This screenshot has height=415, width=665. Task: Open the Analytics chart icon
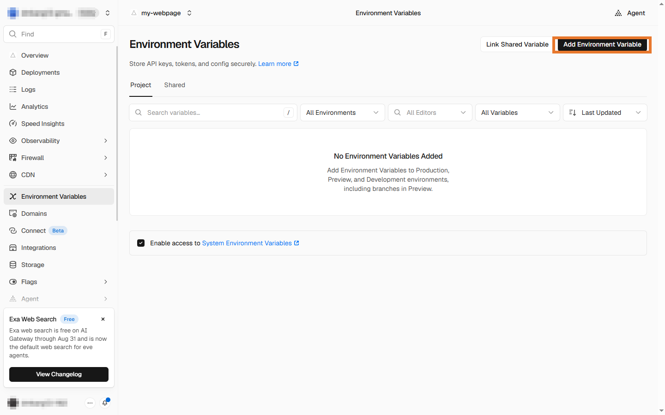13,107
